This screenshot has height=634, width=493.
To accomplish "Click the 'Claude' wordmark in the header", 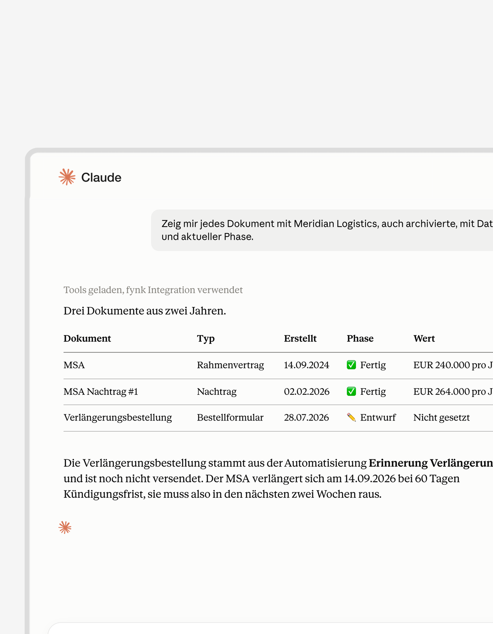I will pyautogui.click(x=101, y=177).
